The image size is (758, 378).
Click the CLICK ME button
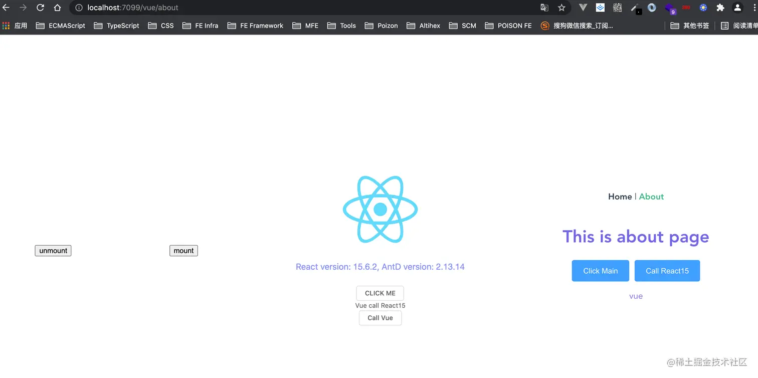pos(380,293)
